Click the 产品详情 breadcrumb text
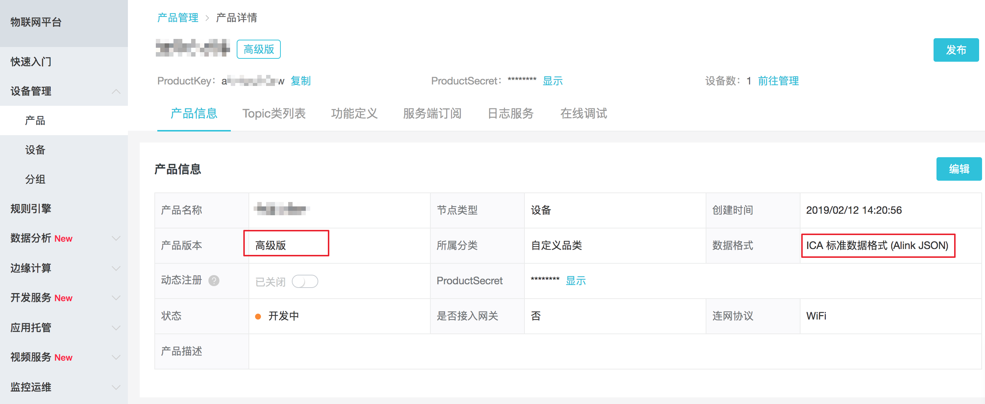The height and width of the screenshot is (404, 985). [236, 18]
